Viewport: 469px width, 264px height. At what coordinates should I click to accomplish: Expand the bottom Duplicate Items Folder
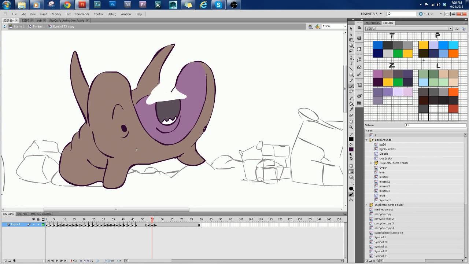click(366, 205)
